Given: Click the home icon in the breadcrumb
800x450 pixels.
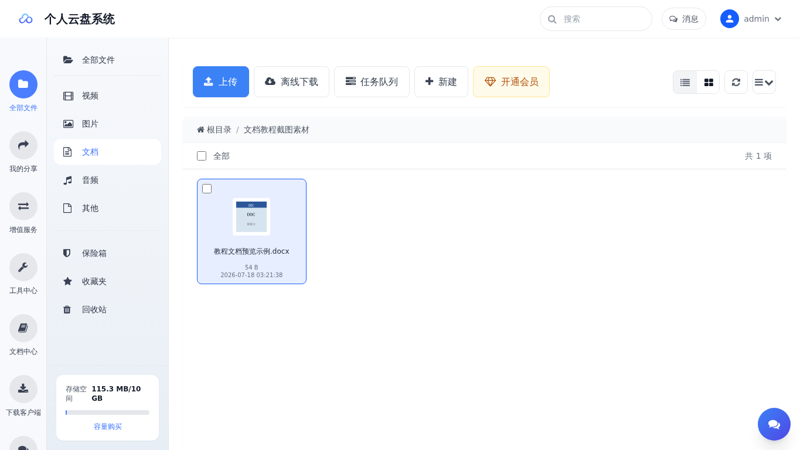Looking at the screenshot, I should tap(200, 129).
